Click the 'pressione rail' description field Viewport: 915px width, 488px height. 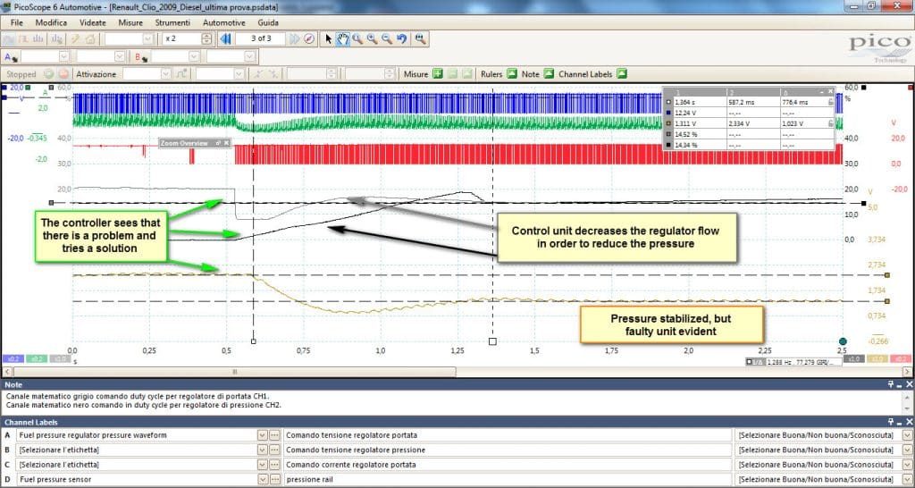coord(508,480)
